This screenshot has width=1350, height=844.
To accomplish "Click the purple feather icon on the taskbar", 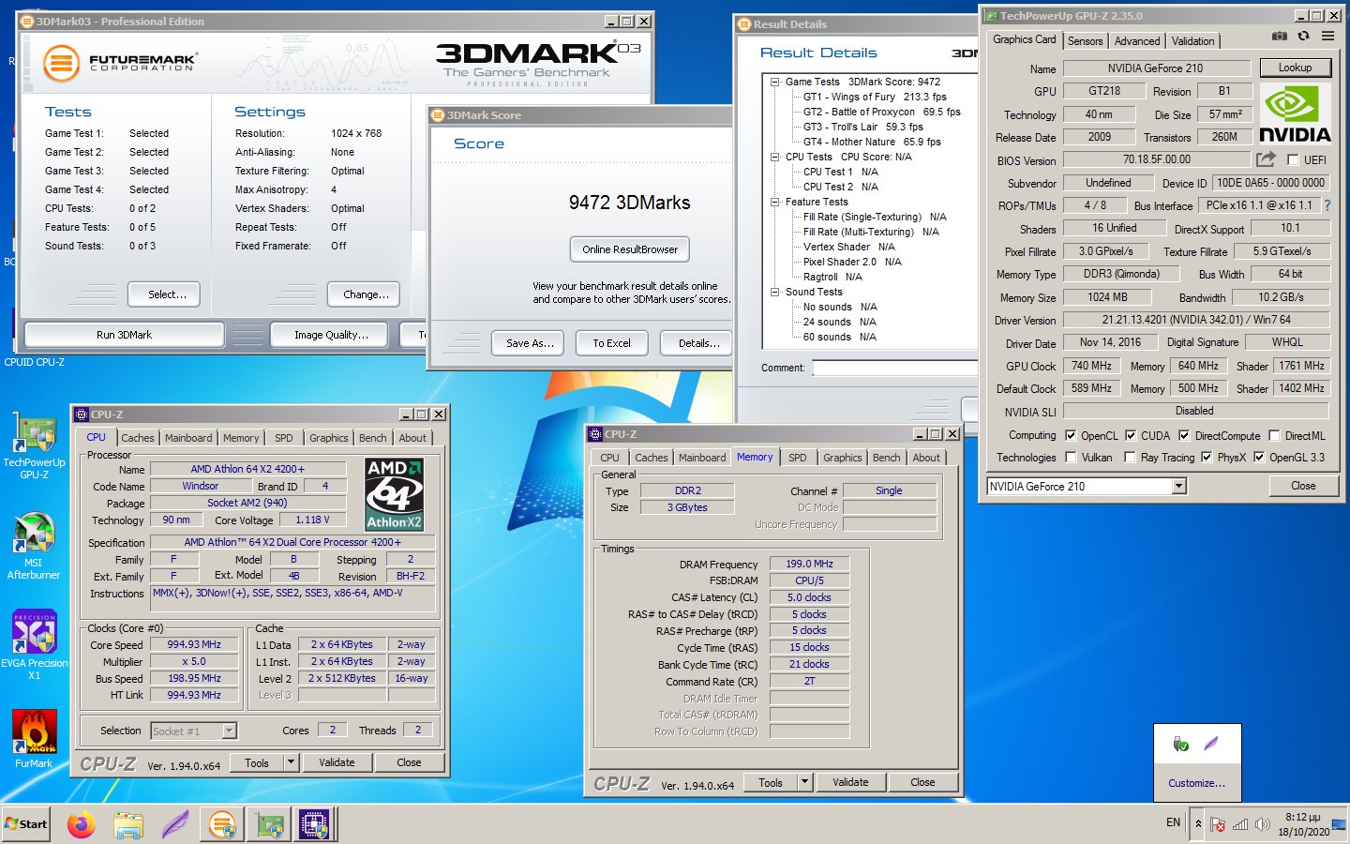I will (175, 824).
